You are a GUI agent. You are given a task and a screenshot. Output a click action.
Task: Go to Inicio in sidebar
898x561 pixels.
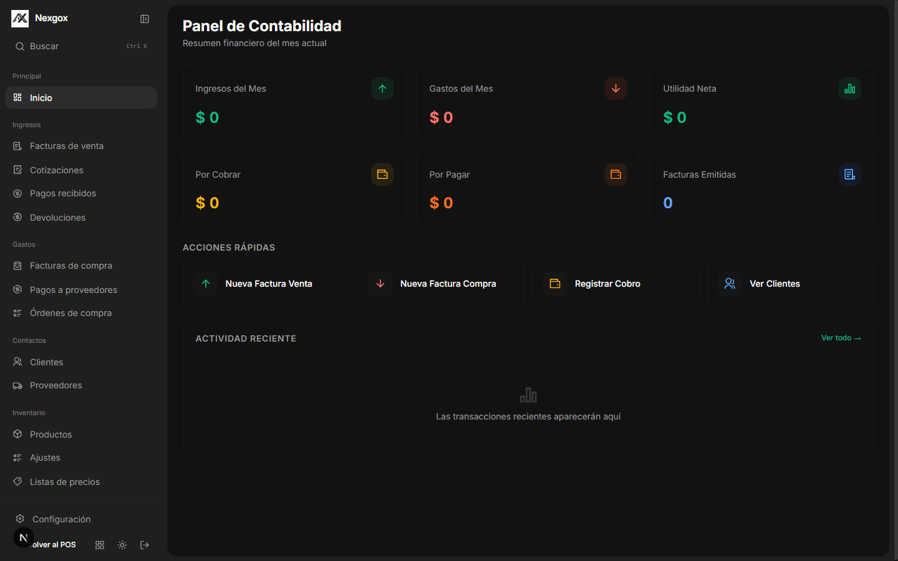tap(81, 98)
